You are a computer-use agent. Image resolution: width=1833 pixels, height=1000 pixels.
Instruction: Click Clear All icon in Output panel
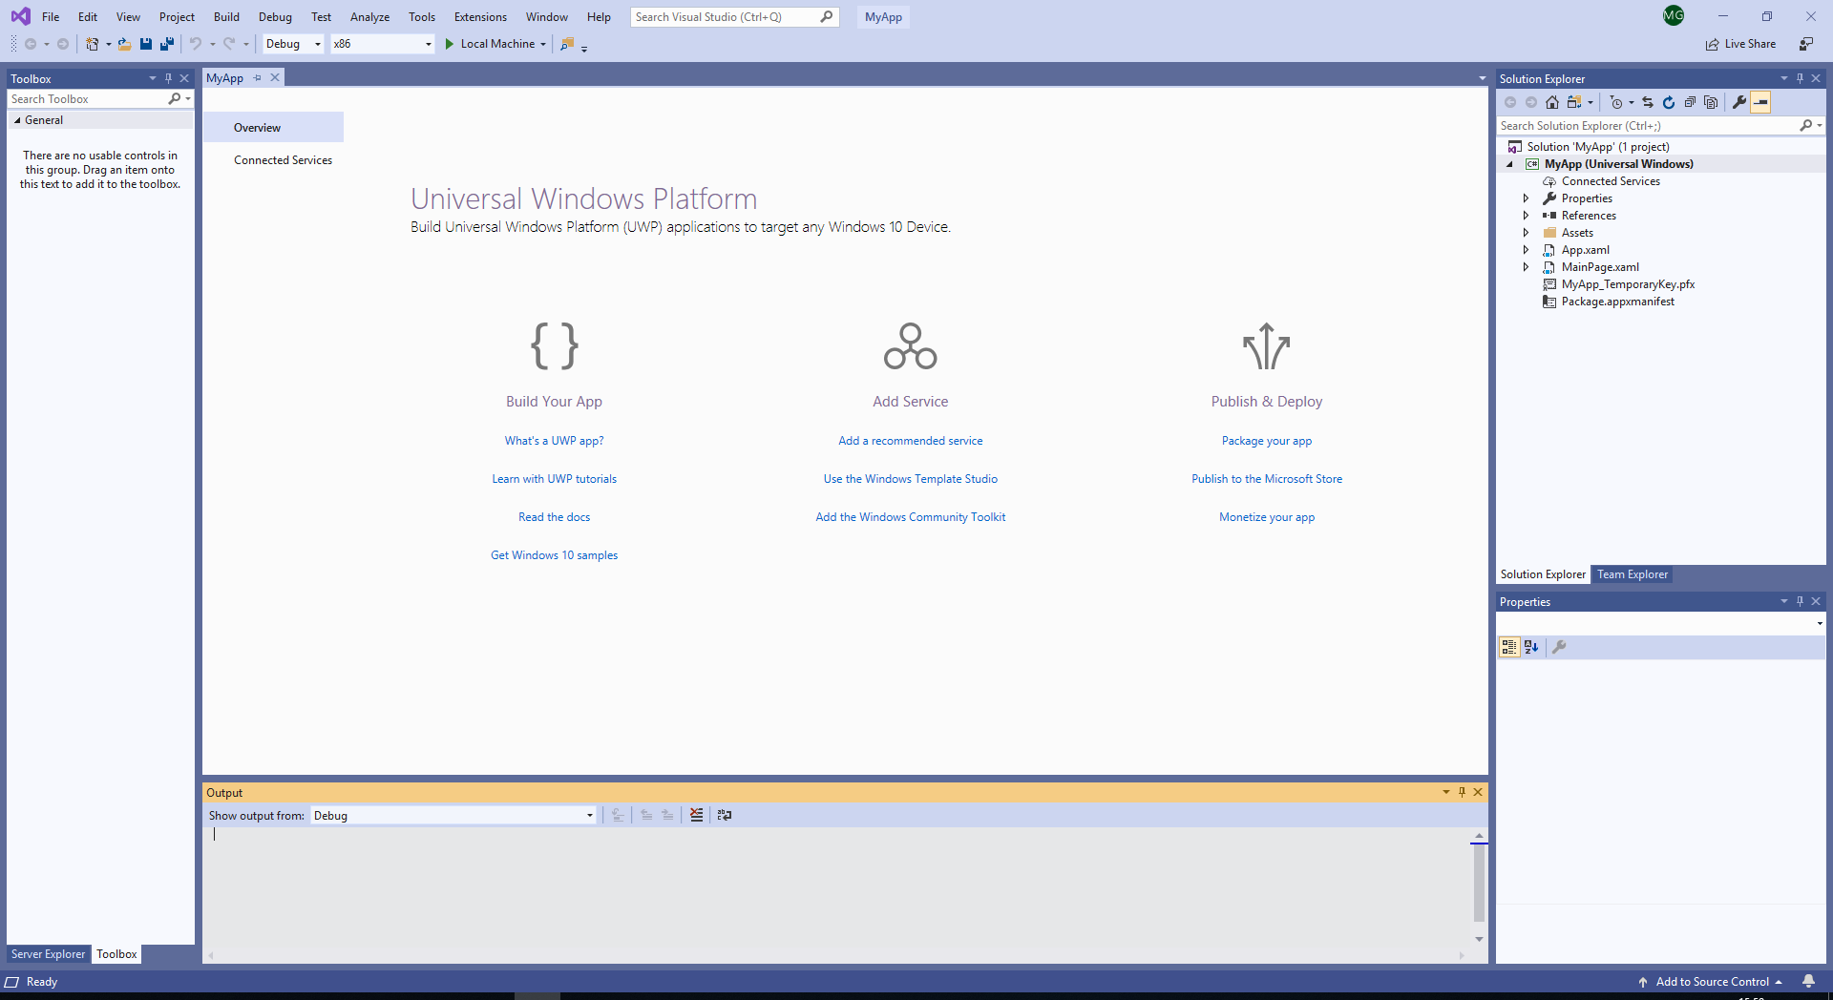point(697,815)
